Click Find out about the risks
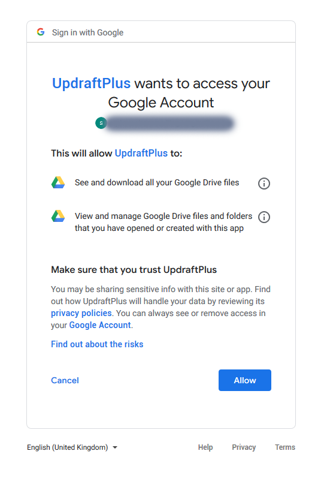This screenshot has width=321, height=481. click(x=97, y=344)
